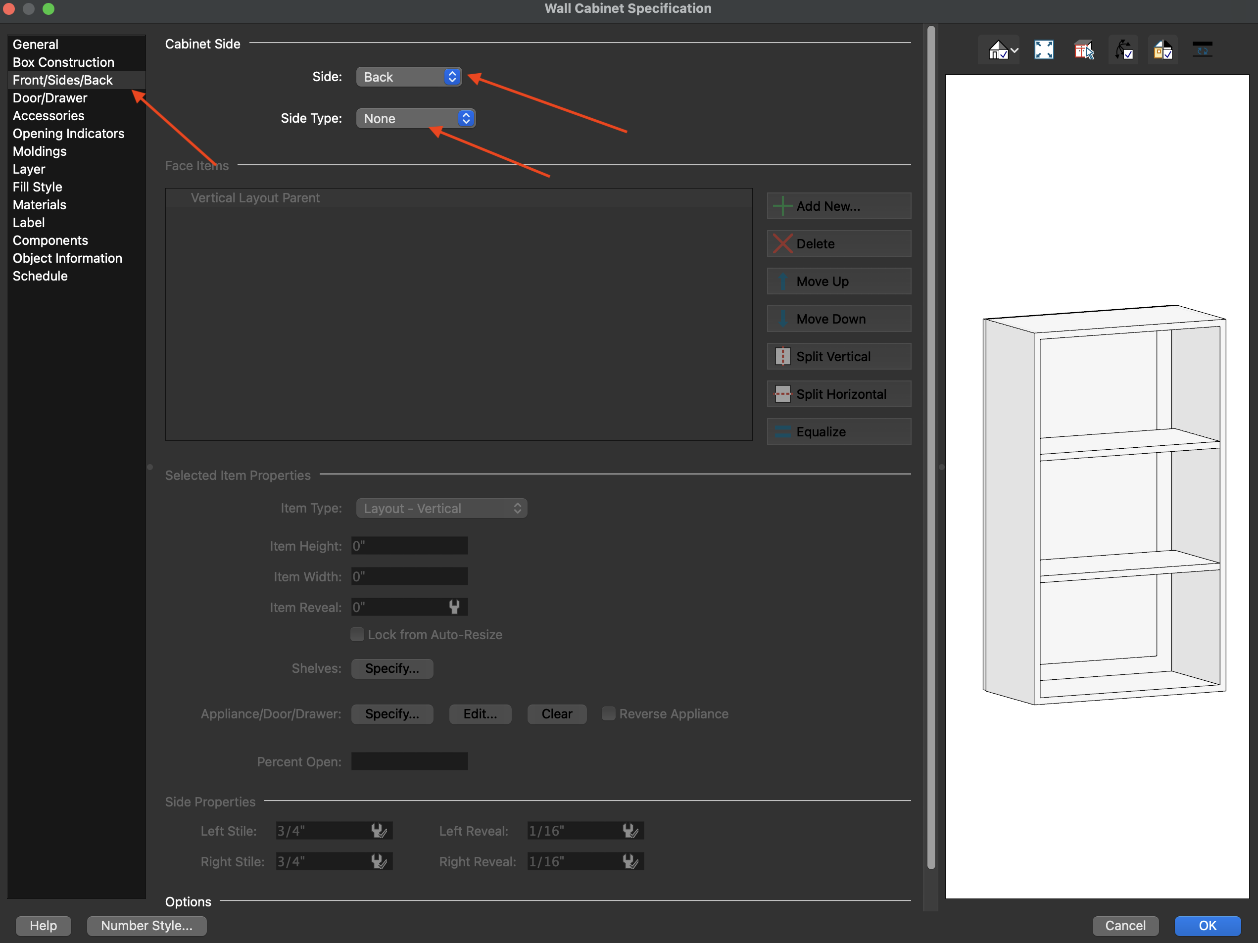The image size is (1258, 943).
Task: Click the Select Object cabinet cursor icon
Action: 1083,50
